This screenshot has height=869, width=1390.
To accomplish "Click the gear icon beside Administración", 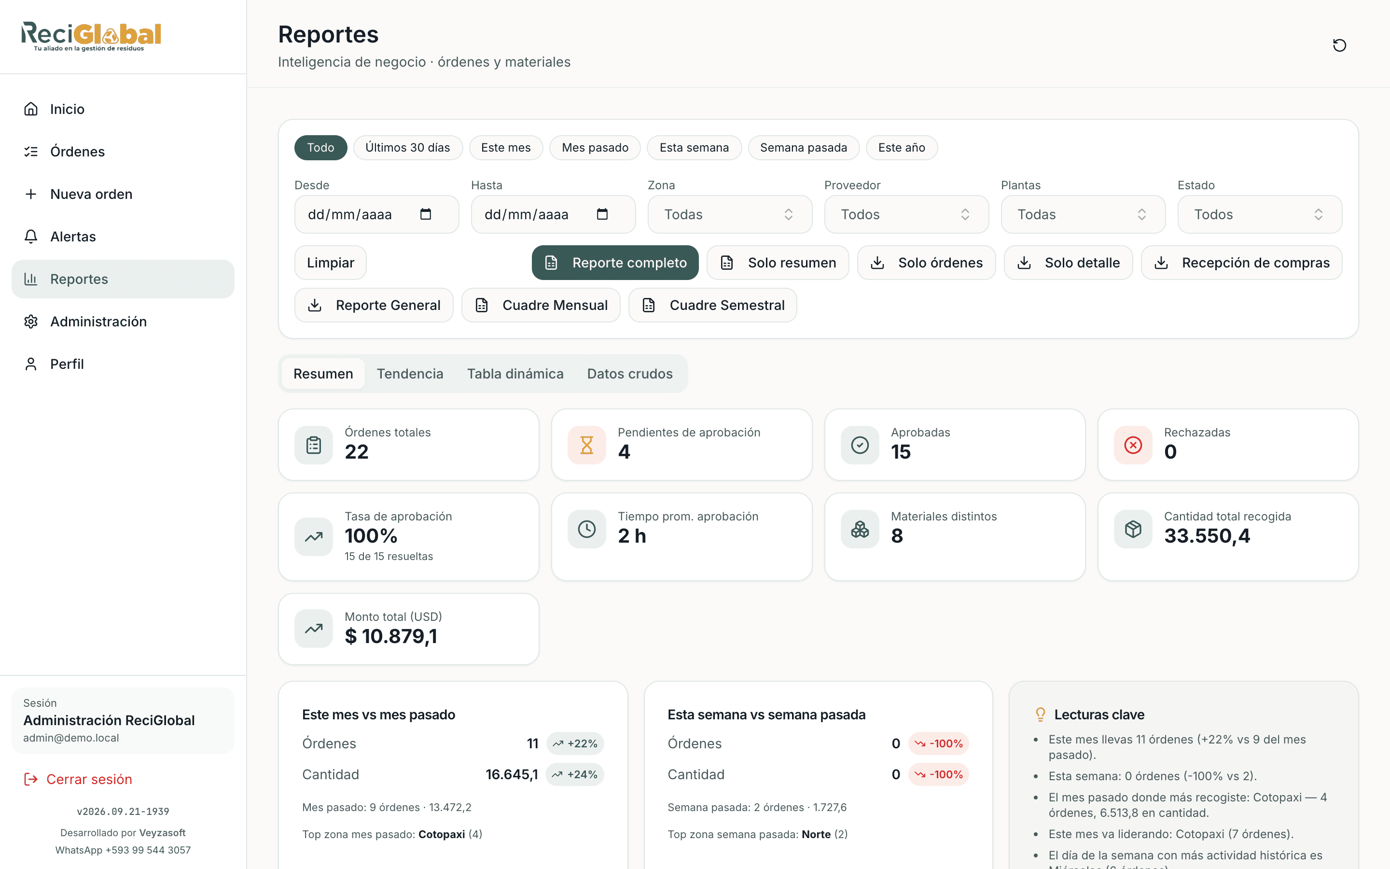I will 31,321.
